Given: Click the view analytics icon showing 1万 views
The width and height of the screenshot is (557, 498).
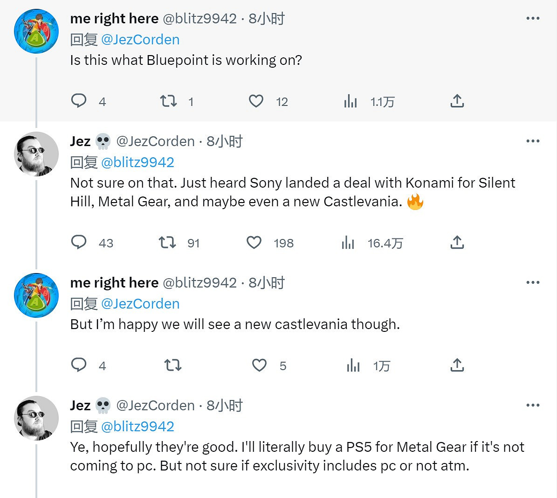Looking at the screenshot, I should pyautogui.click(x=353, y=365).
